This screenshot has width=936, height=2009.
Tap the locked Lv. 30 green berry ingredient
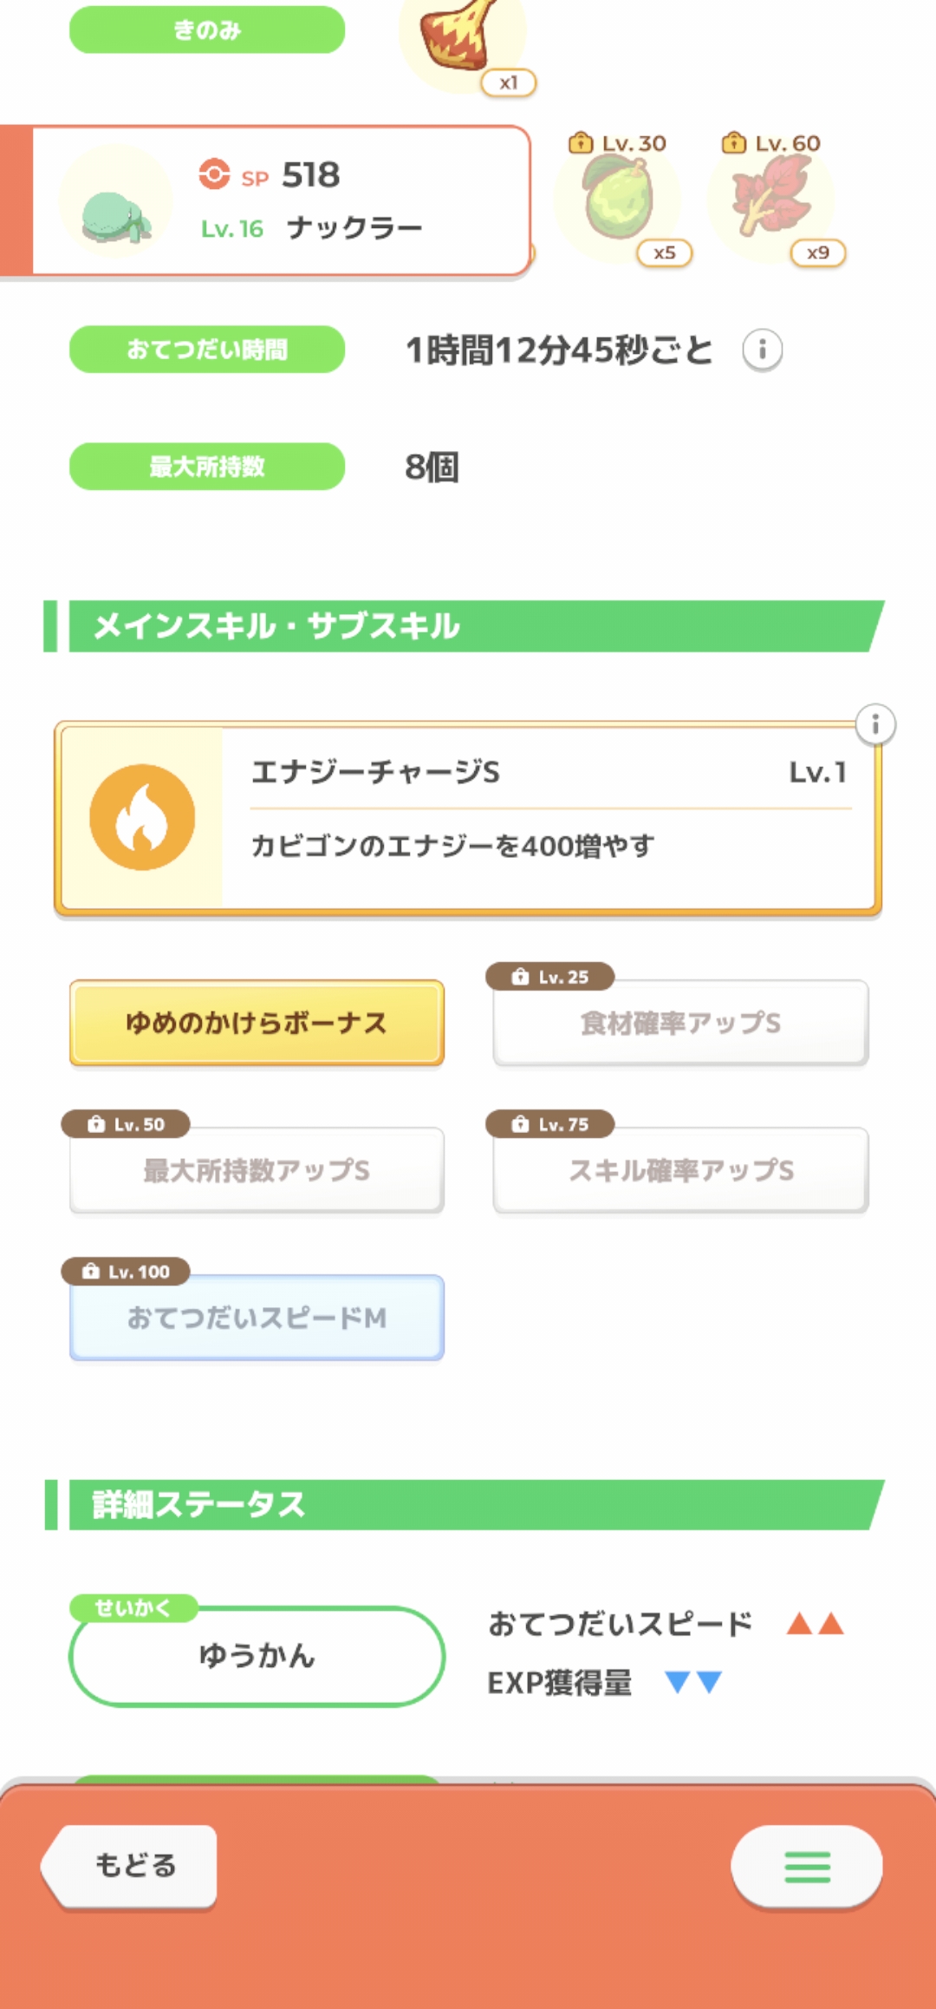coord(618,201)
